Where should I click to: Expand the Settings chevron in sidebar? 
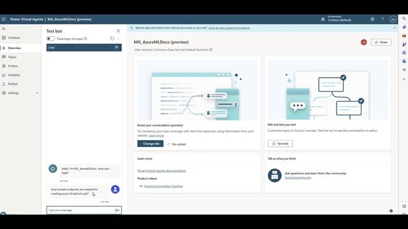tap(37, 93)
